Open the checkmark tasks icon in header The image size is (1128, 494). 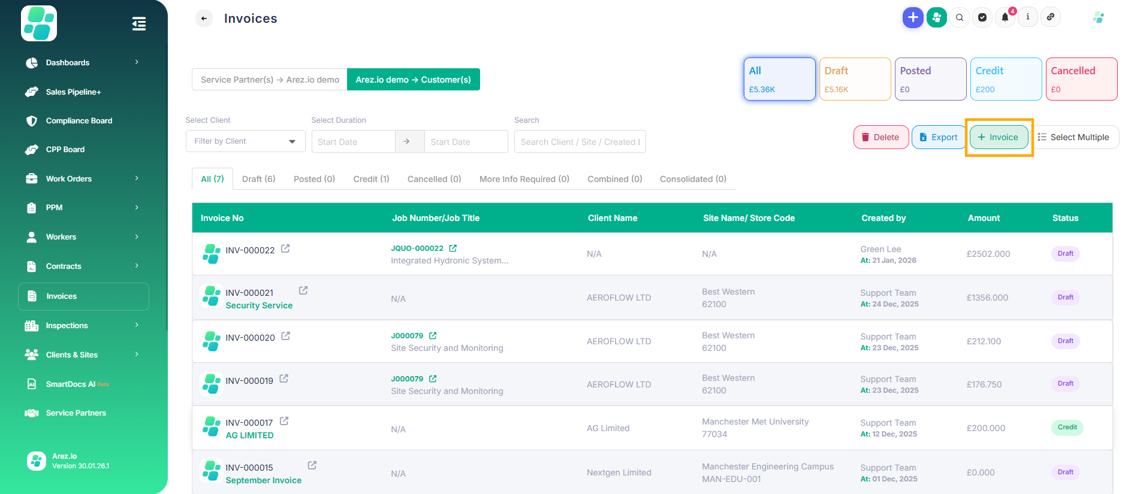coord(982,17)
